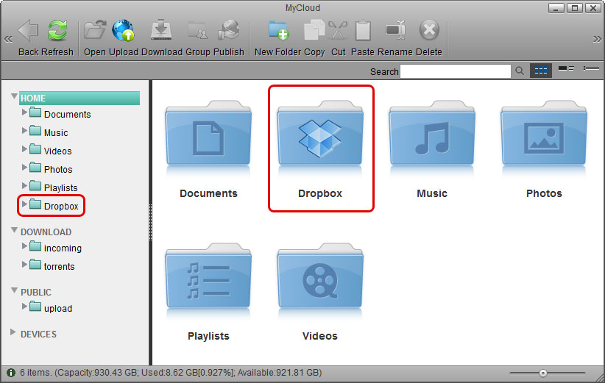Select torrents folder in sidebar
This screenshot has height=383, width=605.
(59, 266)
